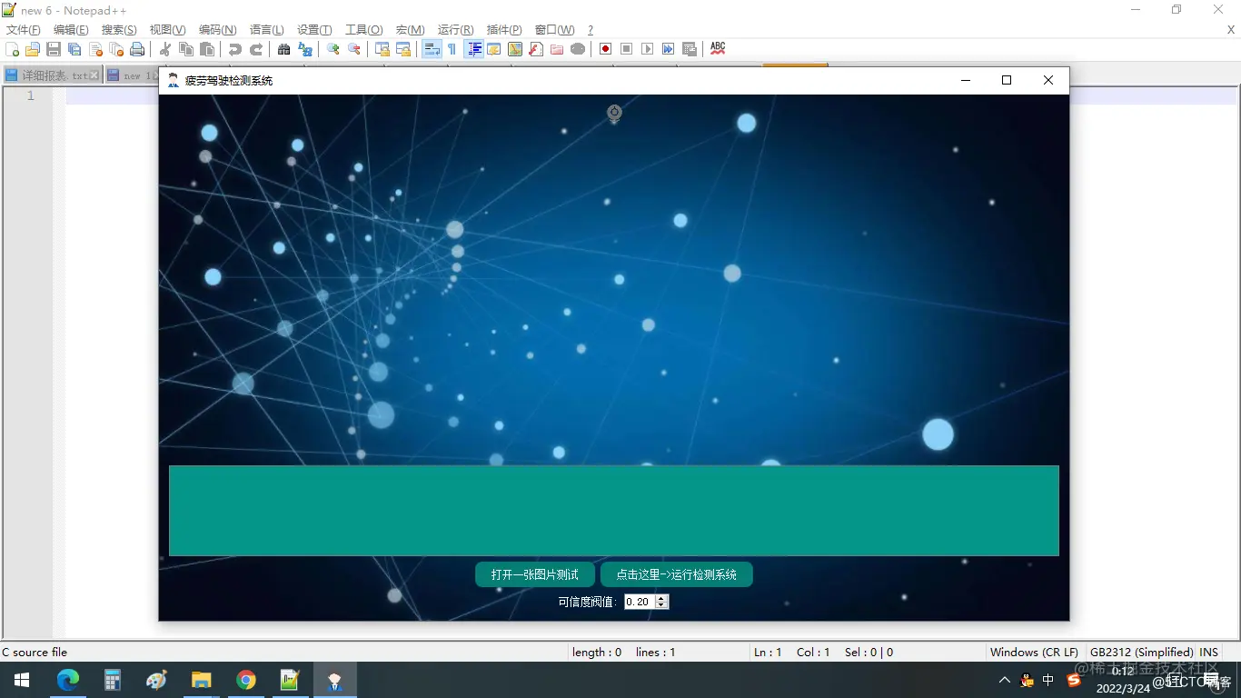Open the Windows Start menu

click(x=22, y=680)
